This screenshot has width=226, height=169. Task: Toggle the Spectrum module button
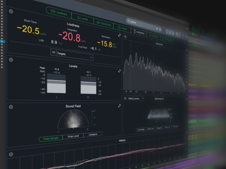tap(153, 36)
